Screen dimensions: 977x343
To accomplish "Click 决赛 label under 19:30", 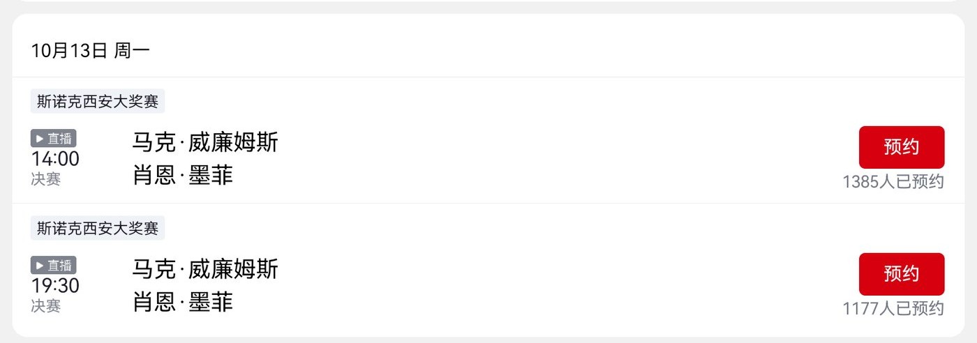I will 46,306.
